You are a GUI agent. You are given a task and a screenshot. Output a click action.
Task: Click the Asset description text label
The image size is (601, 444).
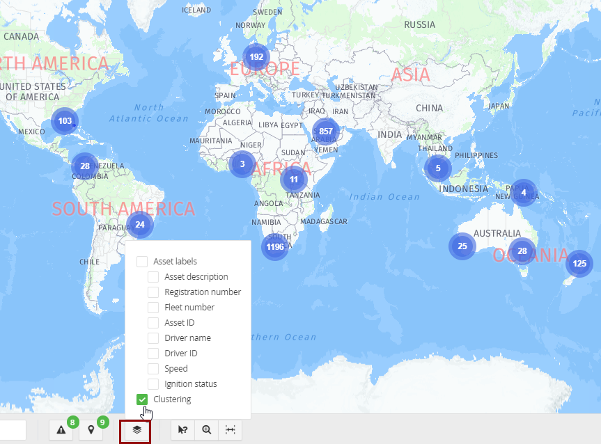pos(196,277)
